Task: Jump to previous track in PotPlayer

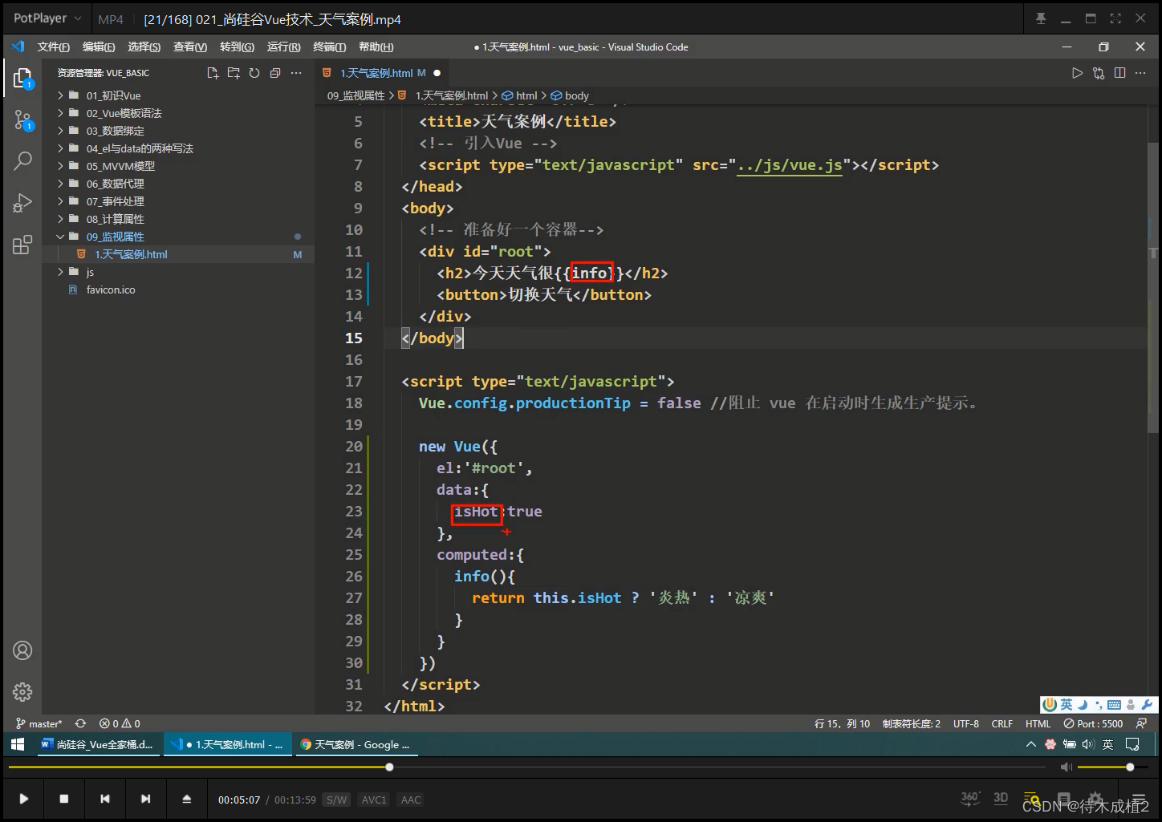Action: coord(105,799)
